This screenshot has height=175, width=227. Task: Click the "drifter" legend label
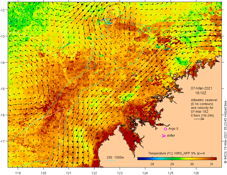(x=171, y=136)
